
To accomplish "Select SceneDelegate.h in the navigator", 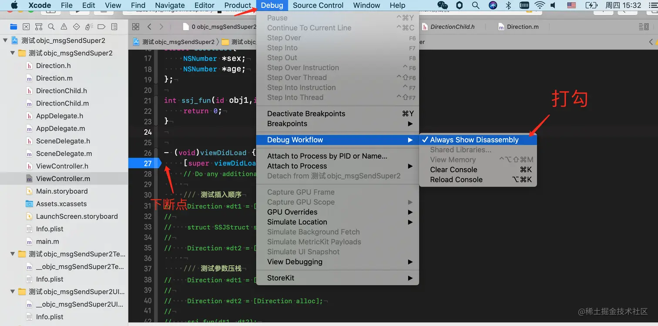I will tap(64, 141).
